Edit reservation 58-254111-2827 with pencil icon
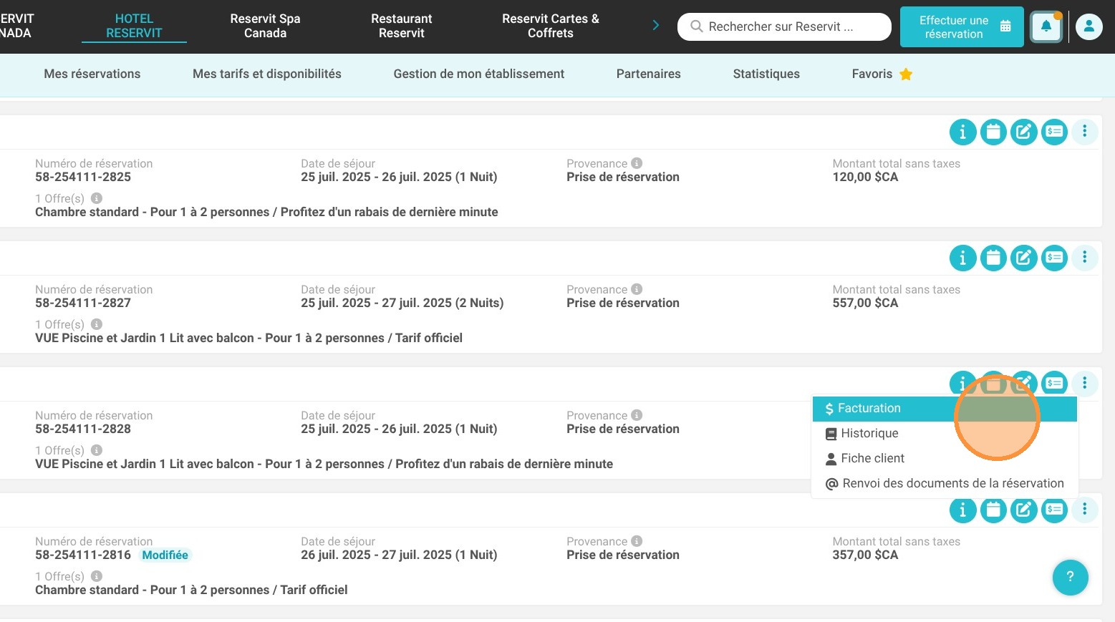Screen dimensions: 1115x622 [x=1024, y=258]
